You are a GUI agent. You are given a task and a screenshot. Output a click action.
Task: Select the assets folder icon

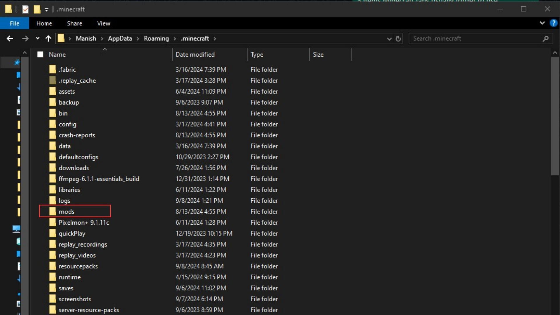point(52,91)
